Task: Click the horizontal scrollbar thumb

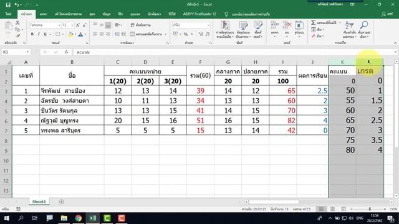Action: (x=274, y=202)
